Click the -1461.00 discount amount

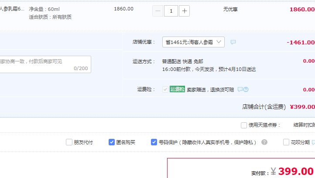(301, 43)
